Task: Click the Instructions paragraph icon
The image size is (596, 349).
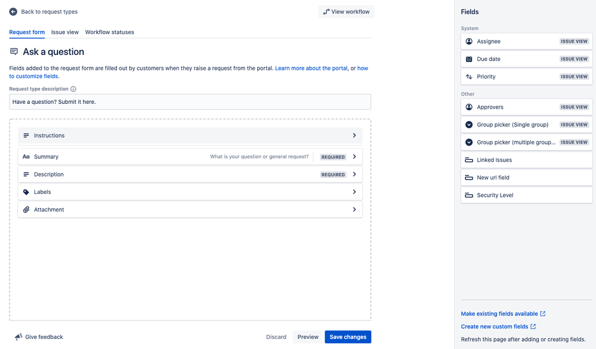Action: tap(26, 135)
